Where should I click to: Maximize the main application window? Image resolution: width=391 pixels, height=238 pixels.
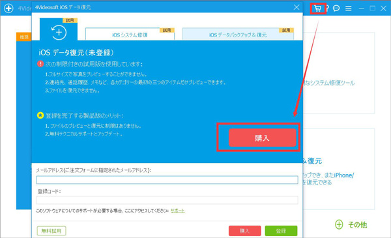tap(372, 8)
